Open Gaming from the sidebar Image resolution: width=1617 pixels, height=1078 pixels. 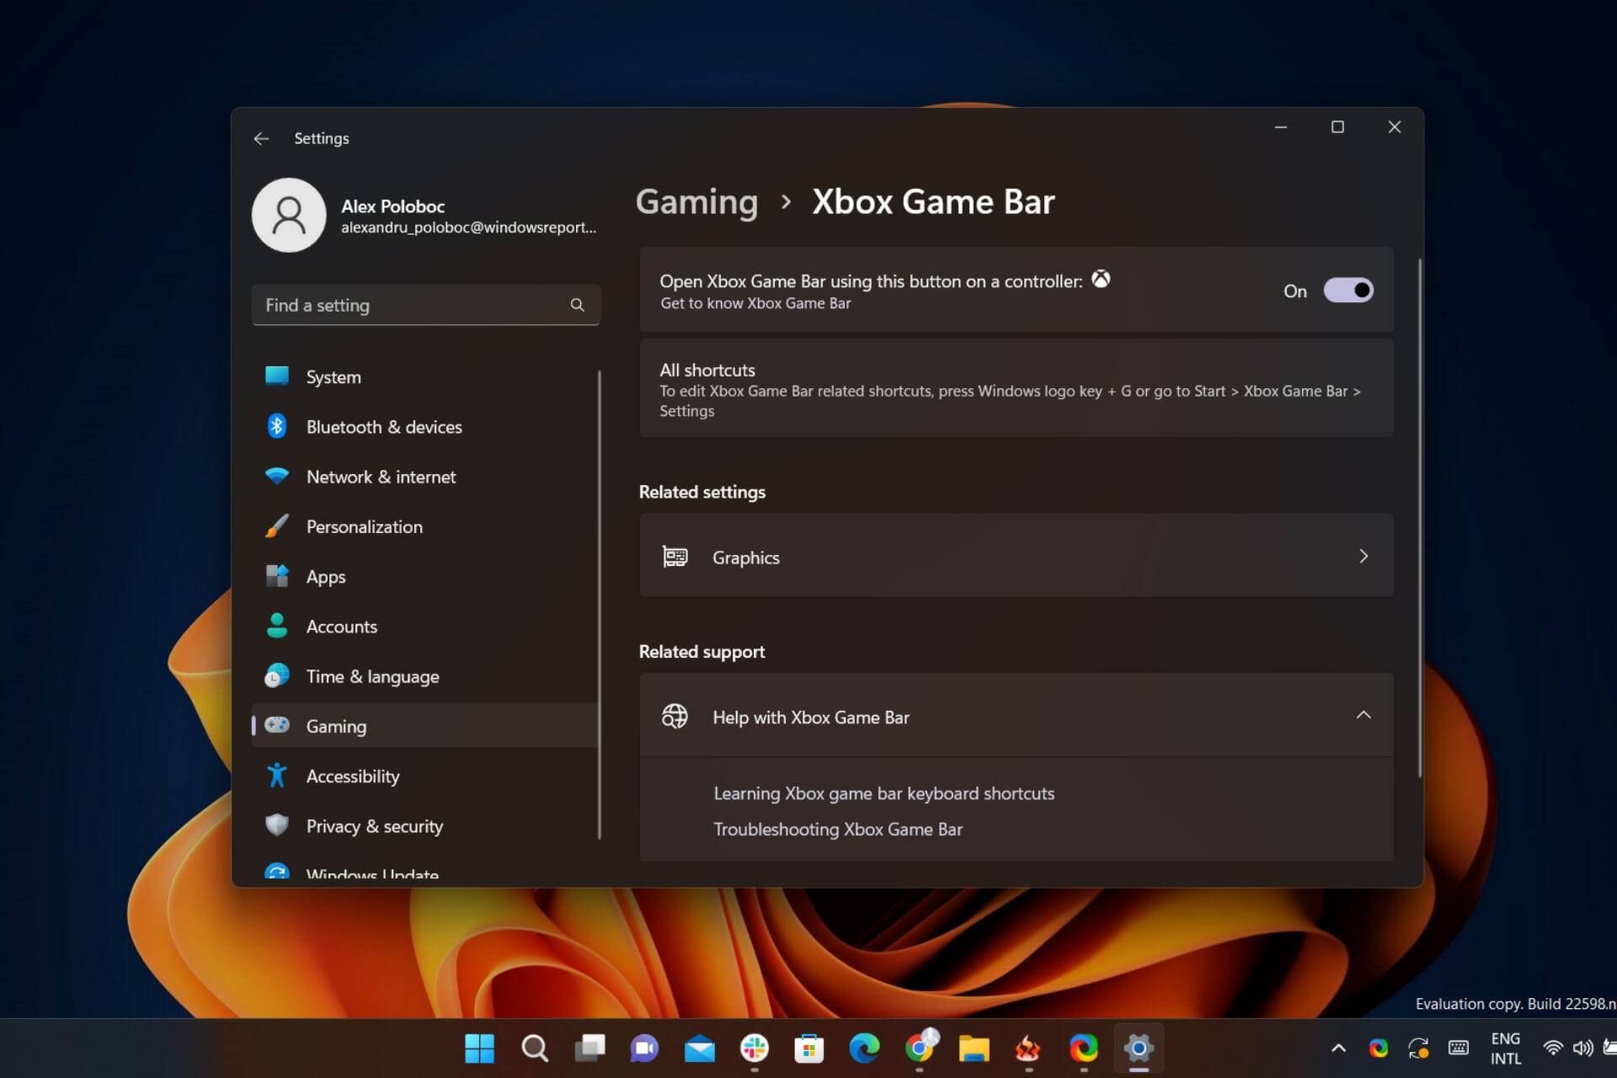[x=335, y=725]
